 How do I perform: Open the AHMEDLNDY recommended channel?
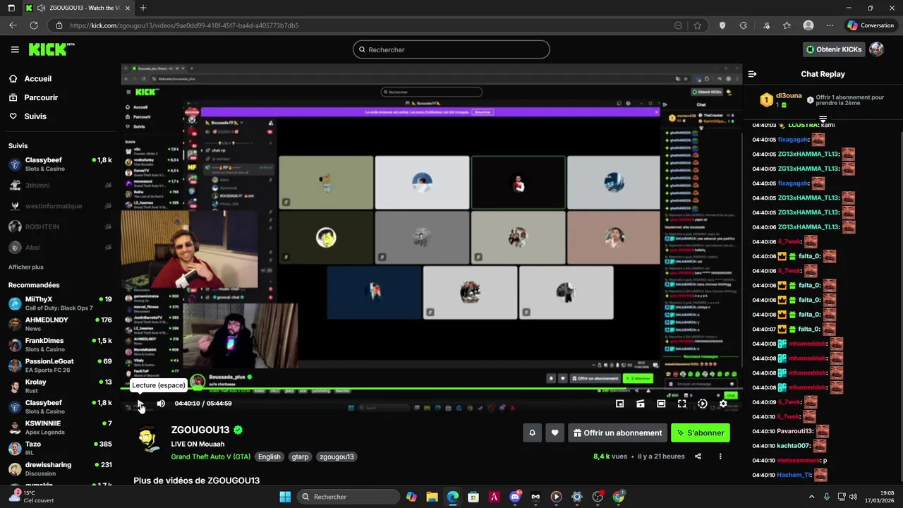tap(60, 324)
